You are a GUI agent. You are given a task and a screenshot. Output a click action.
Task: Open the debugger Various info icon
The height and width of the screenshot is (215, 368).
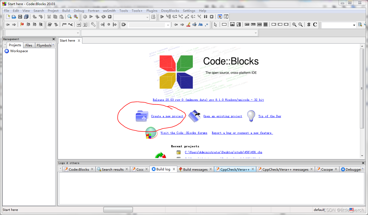(x=226, y=17)
